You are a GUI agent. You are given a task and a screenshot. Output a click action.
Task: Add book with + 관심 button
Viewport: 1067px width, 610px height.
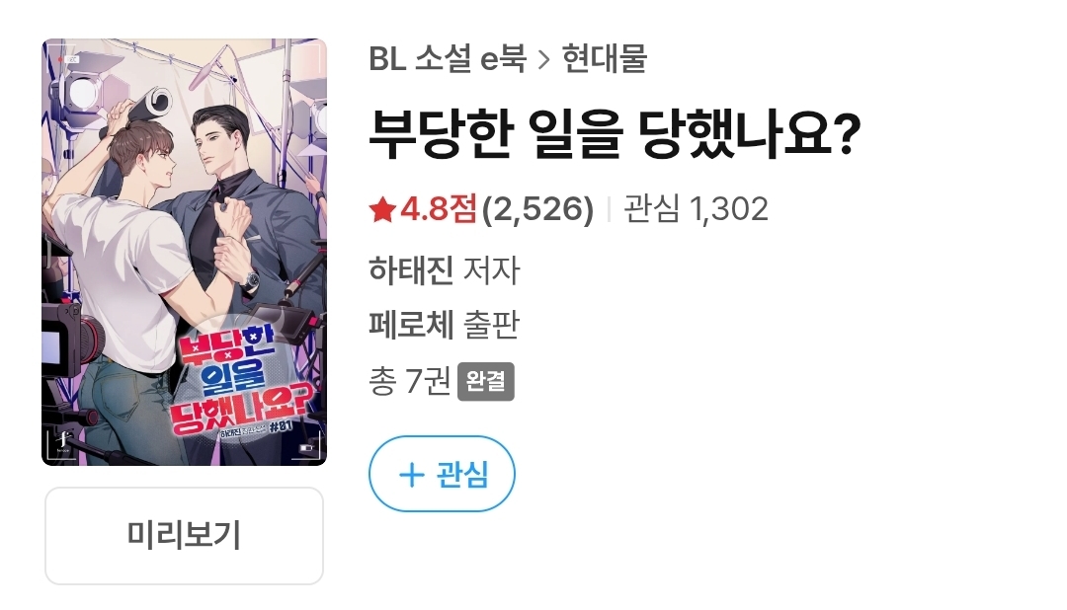pyautogui.click(x=442, y=474)
